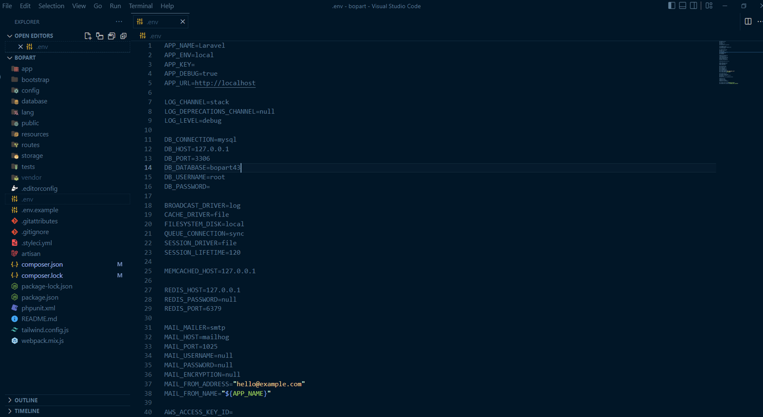The image size is (763, 417).
Task: Open the Edit menu
Action: point(25,6)
